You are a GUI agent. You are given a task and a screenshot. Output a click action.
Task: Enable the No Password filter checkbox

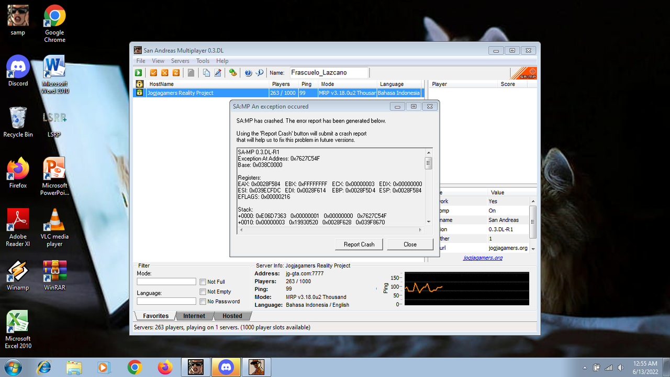point(203,301)
